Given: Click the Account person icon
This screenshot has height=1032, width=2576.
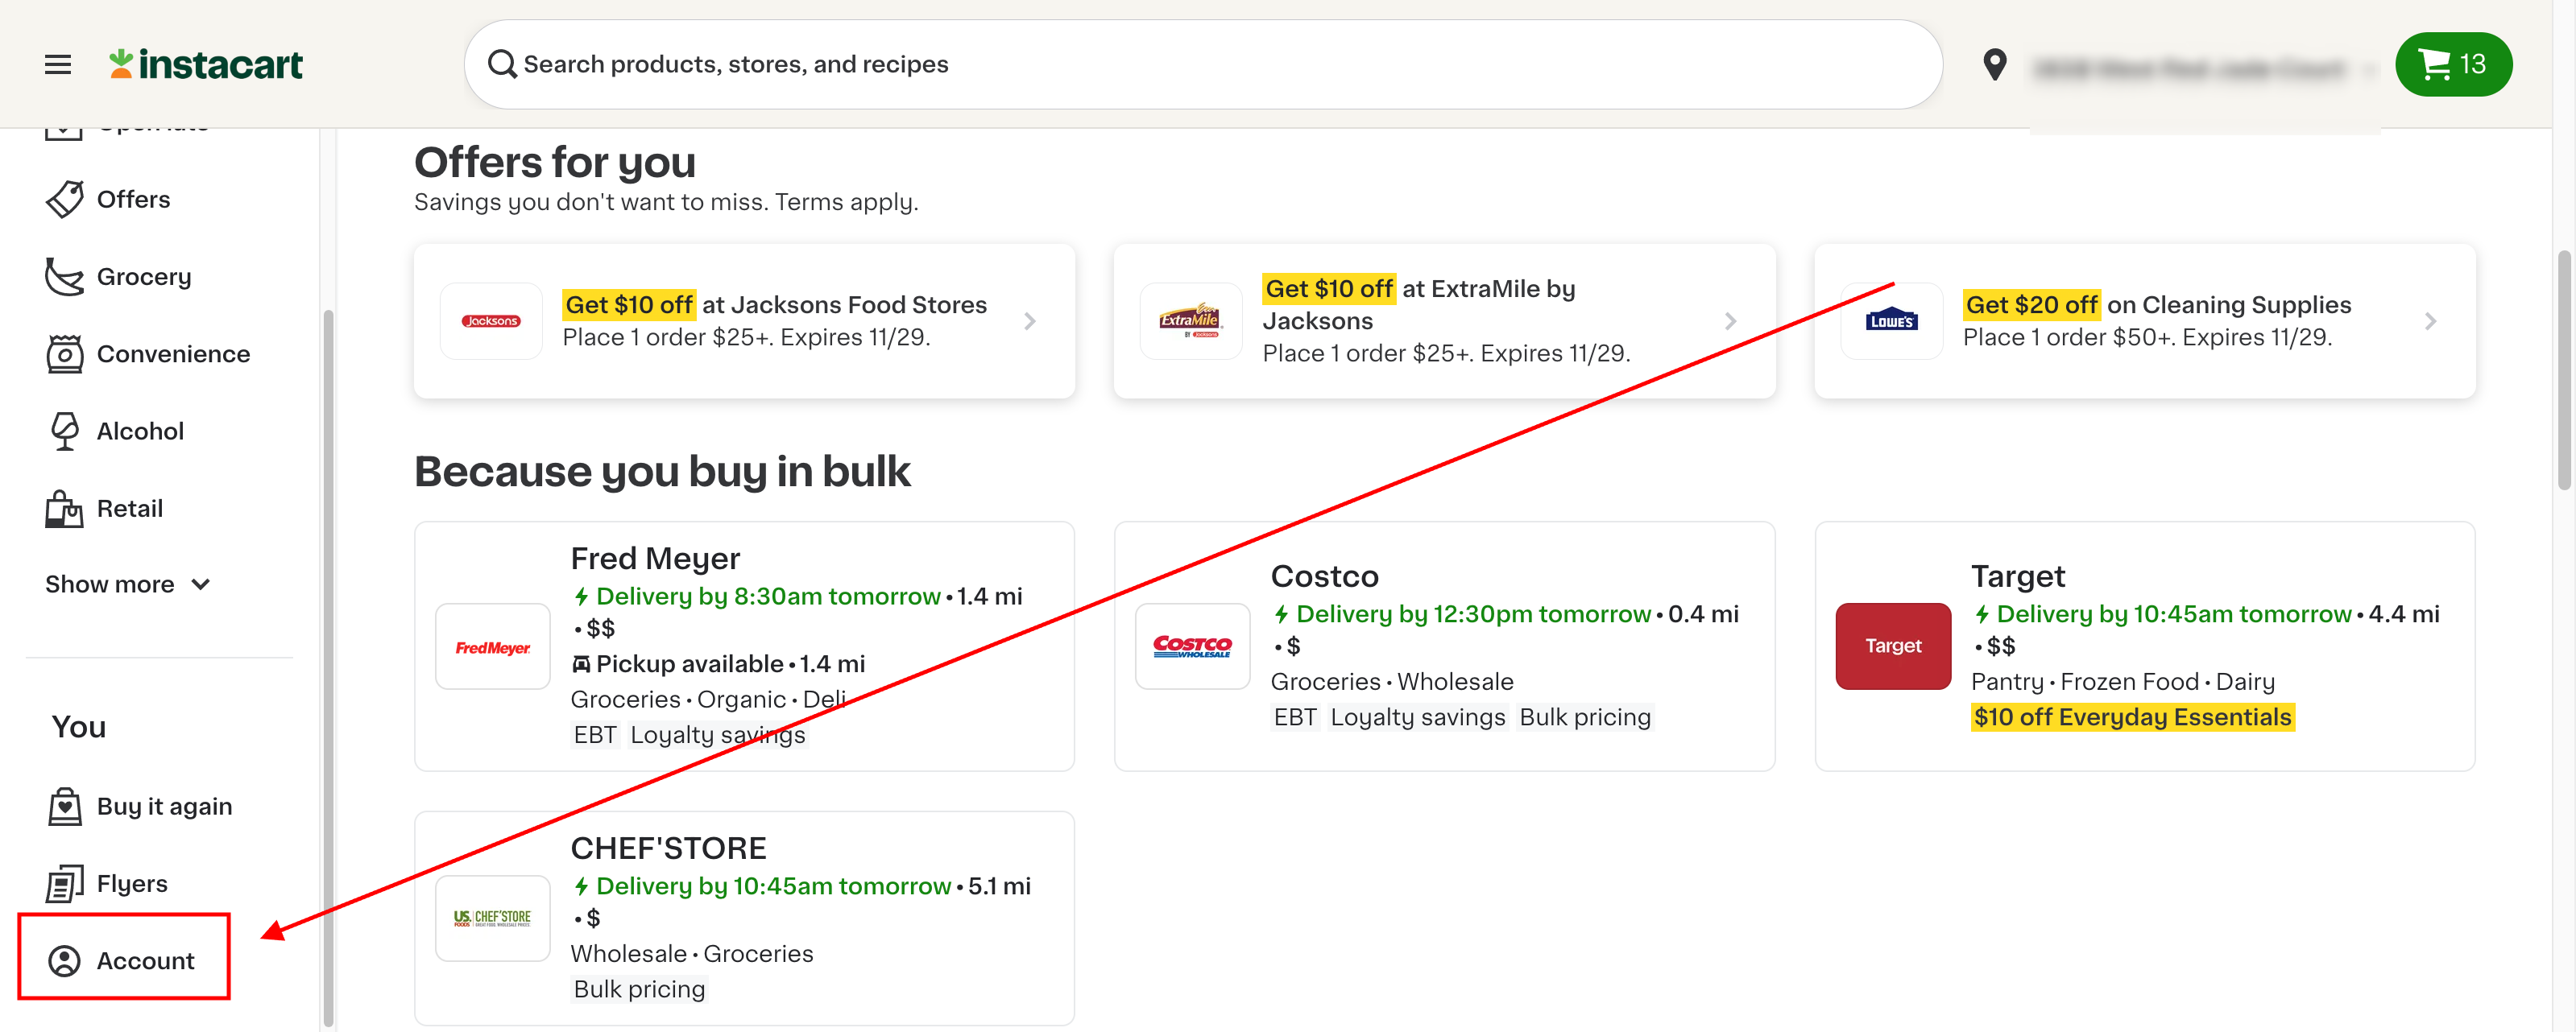Looking at the screenshot, I should tap(65, 961).
